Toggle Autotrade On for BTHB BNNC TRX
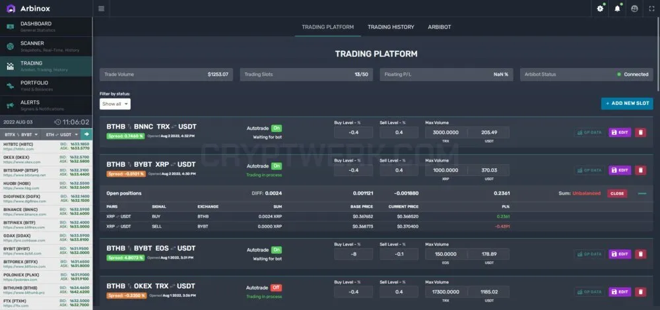The image size is (660, 310). tap(276, 128)
